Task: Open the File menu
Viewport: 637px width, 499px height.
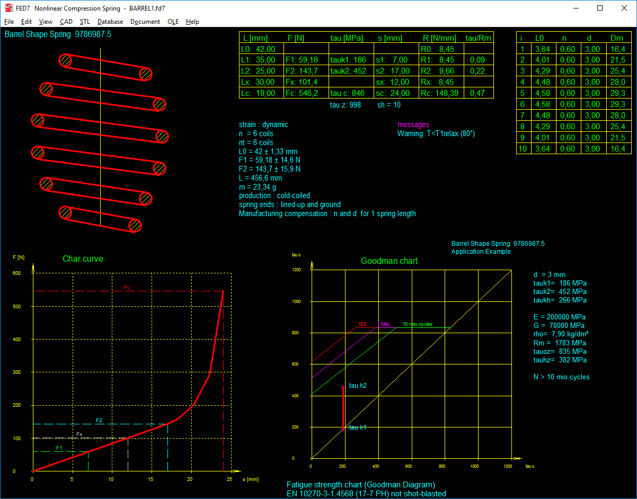Action: click(x=9, y=22)
